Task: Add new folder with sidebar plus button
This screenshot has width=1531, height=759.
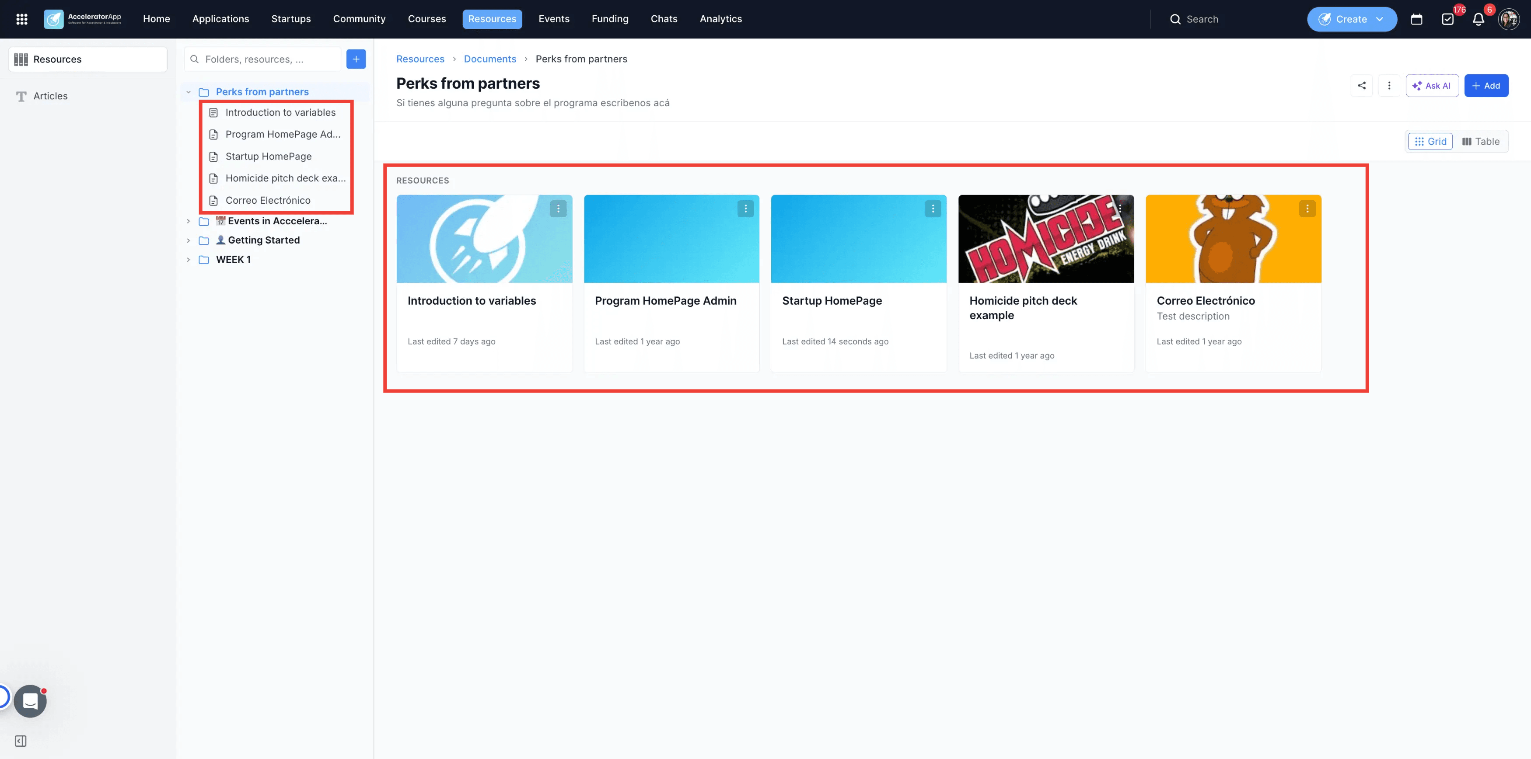Action: pyautogui.click(x=356, y=59)
